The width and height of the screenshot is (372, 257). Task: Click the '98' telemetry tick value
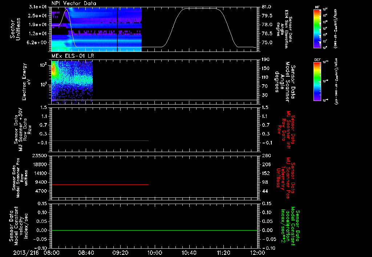(265, 182)
